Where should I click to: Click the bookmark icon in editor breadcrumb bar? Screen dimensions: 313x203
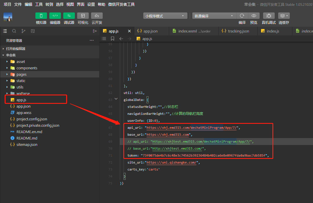(x=113, y=39)
